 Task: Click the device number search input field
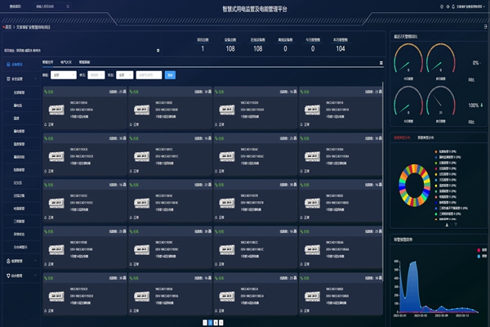click(x=149, y=74)
